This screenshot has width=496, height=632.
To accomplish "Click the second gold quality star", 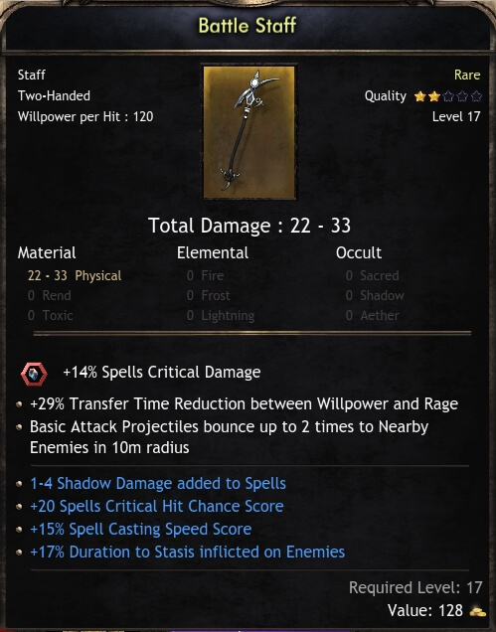I will tap(434, 96).
